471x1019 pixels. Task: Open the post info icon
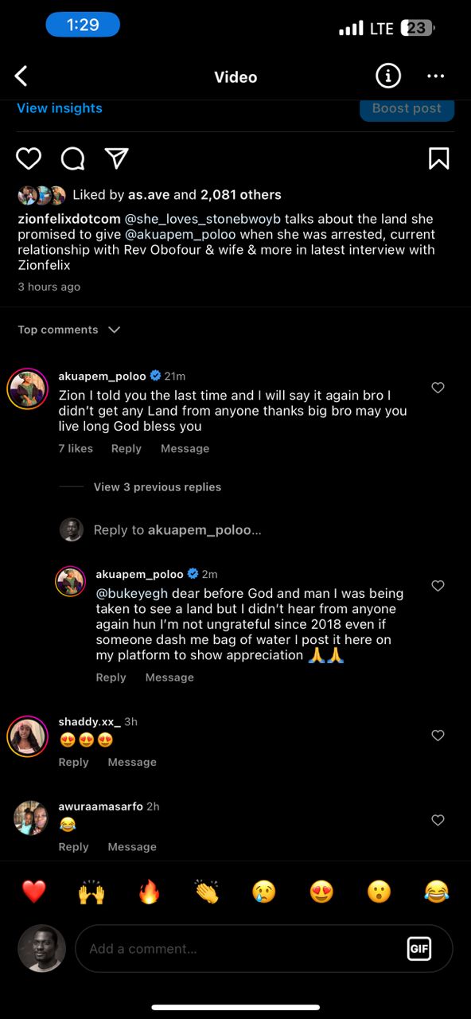coord(387,76)
